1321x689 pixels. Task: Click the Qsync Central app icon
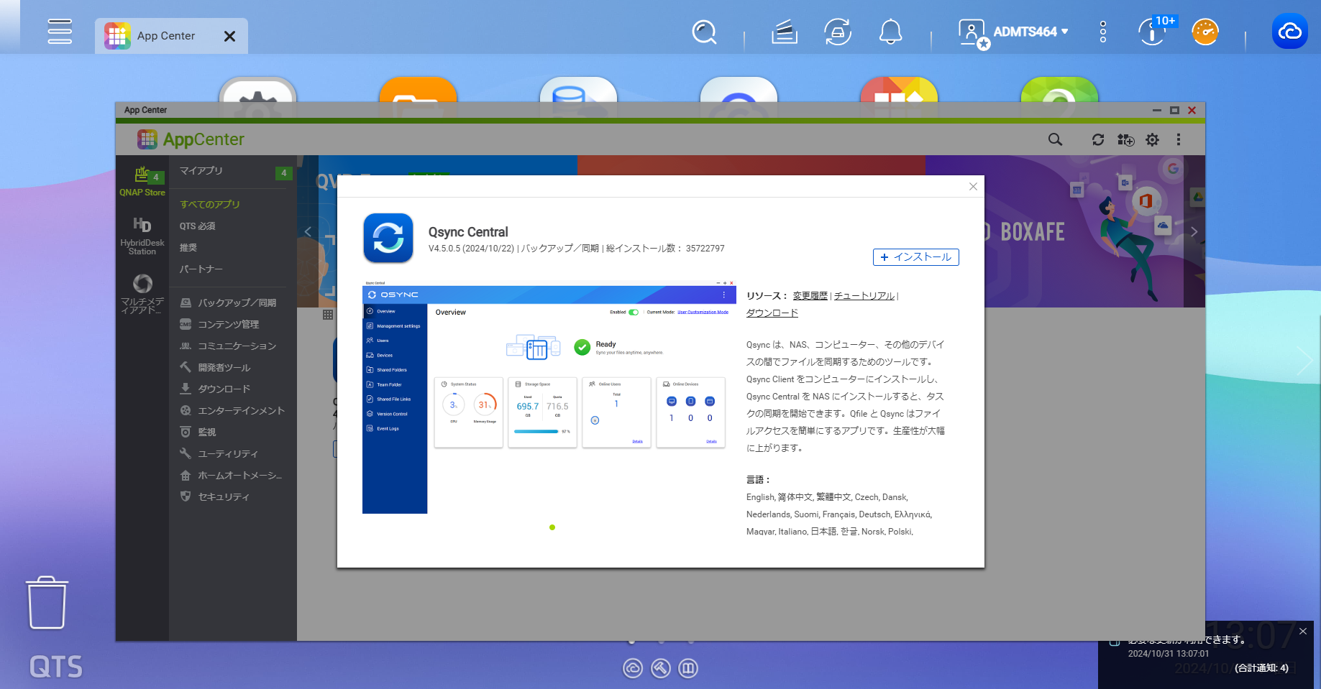(388, 238)
